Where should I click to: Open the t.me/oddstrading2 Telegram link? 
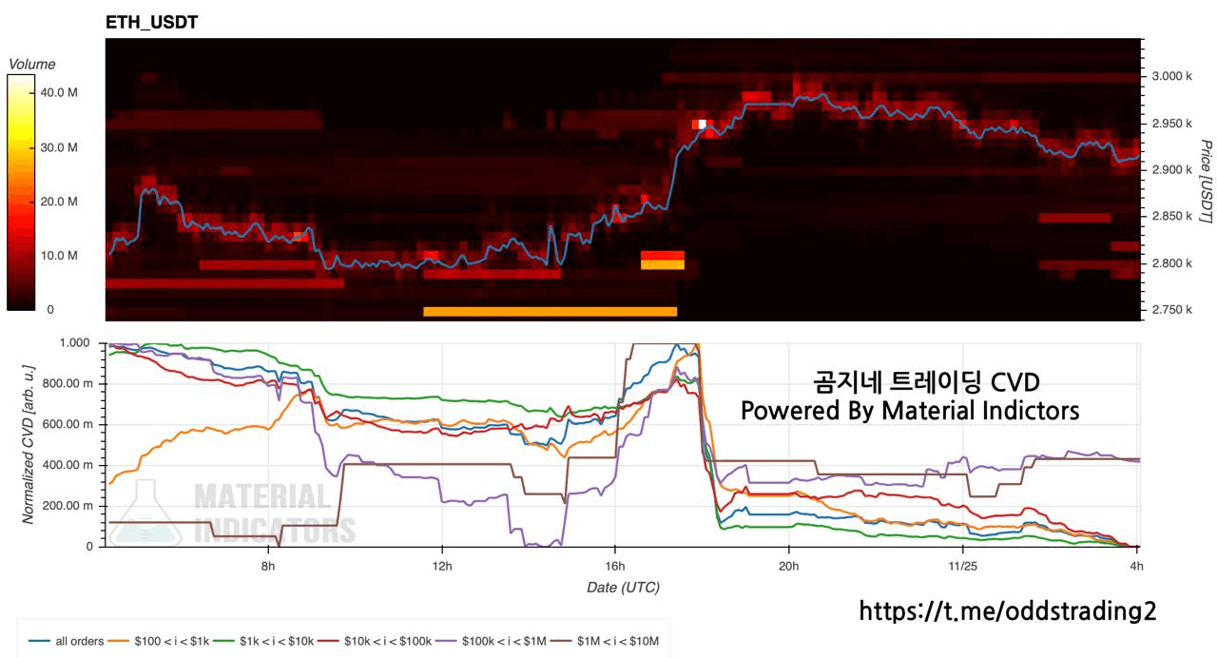click(1007, 610)
